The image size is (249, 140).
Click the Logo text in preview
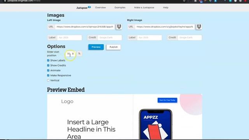67,101
